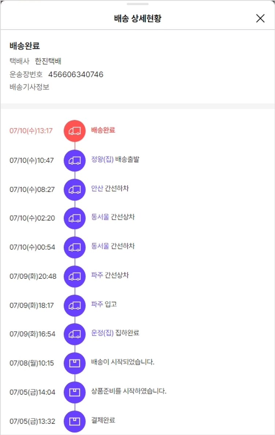Click box icon for 결제완료

(x=75, y=421)
